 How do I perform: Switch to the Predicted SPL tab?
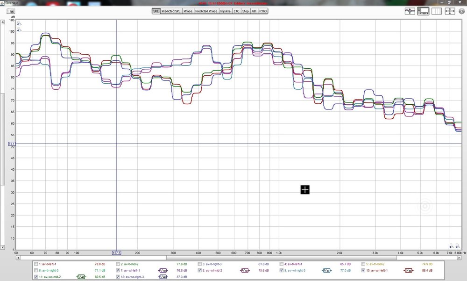[171, 11]
